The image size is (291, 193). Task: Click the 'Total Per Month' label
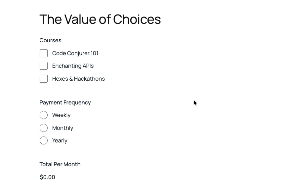pos(60,164)
